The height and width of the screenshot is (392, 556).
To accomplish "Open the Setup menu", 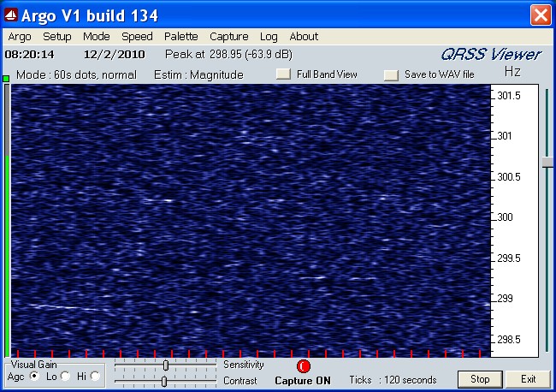I will [x=57, y=37].
